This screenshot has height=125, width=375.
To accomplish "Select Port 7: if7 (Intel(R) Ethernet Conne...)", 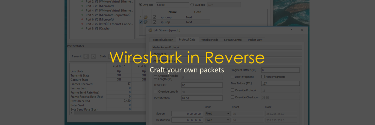I will pyautogui.click(x=109, y=24).
